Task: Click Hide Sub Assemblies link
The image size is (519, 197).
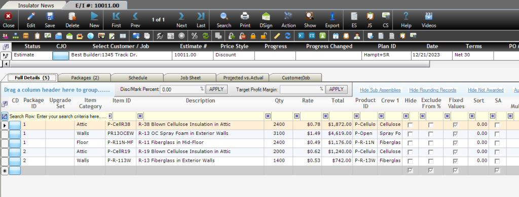Action: coord(380,90)
